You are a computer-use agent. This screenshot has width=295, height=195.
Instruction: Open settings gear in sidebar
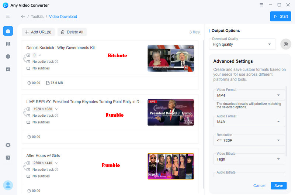click(8, 145)
